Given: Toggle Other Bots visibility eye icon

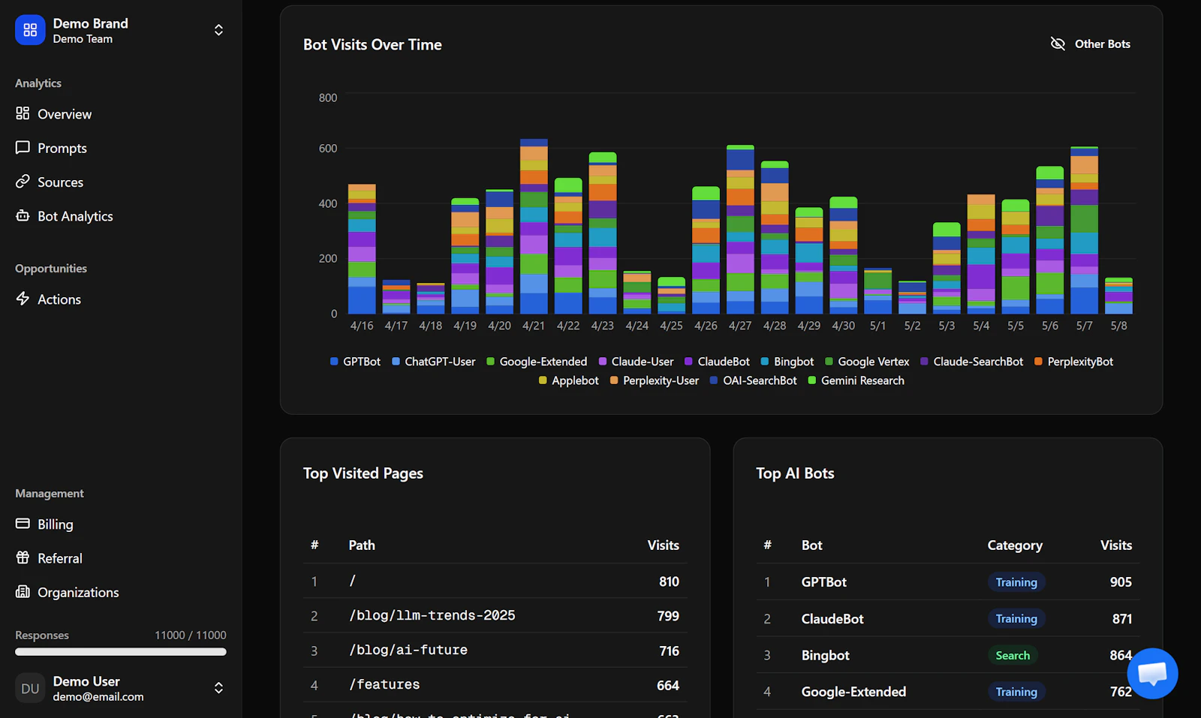Looking at the screenshot, I should (x=1058, y=44).
